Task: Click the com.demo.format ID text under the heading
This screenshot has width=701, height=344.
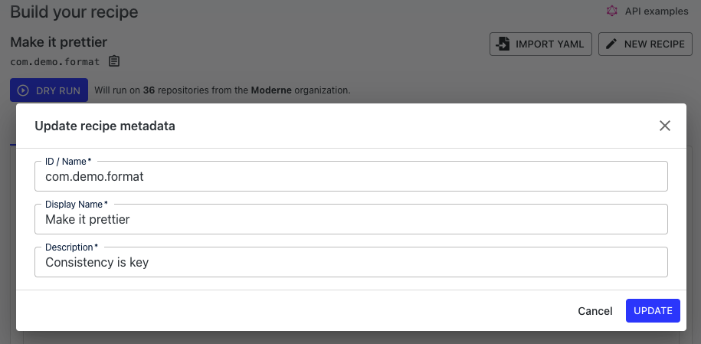Action: [x=55, y=62]
